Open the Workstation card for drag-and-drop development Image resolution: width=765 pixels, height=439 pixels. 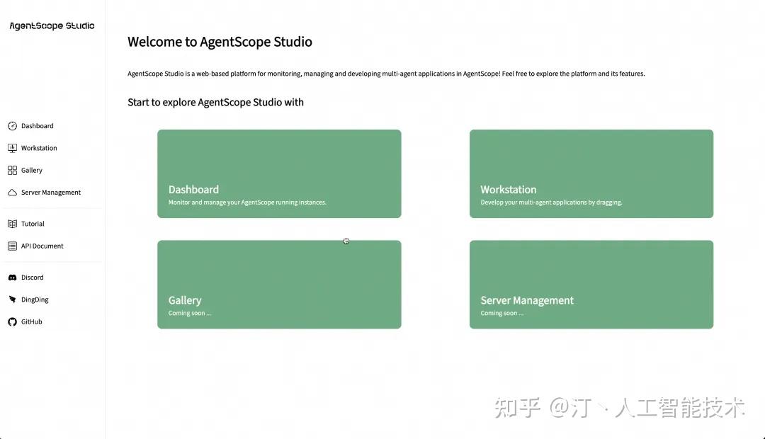(x=591, y=173)
